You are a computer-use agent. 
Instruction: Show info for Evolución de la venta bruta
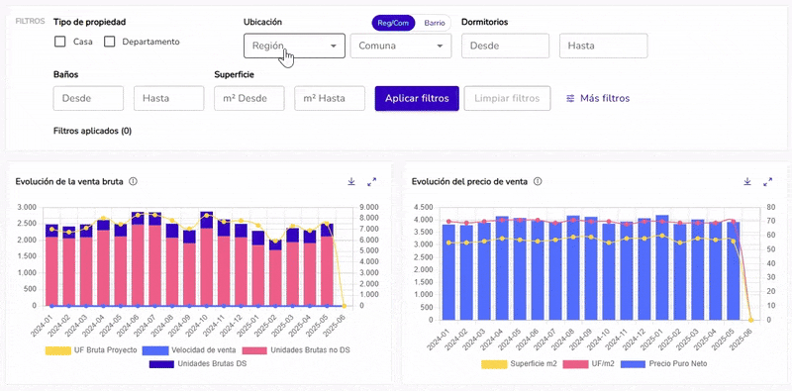(133, 181)
